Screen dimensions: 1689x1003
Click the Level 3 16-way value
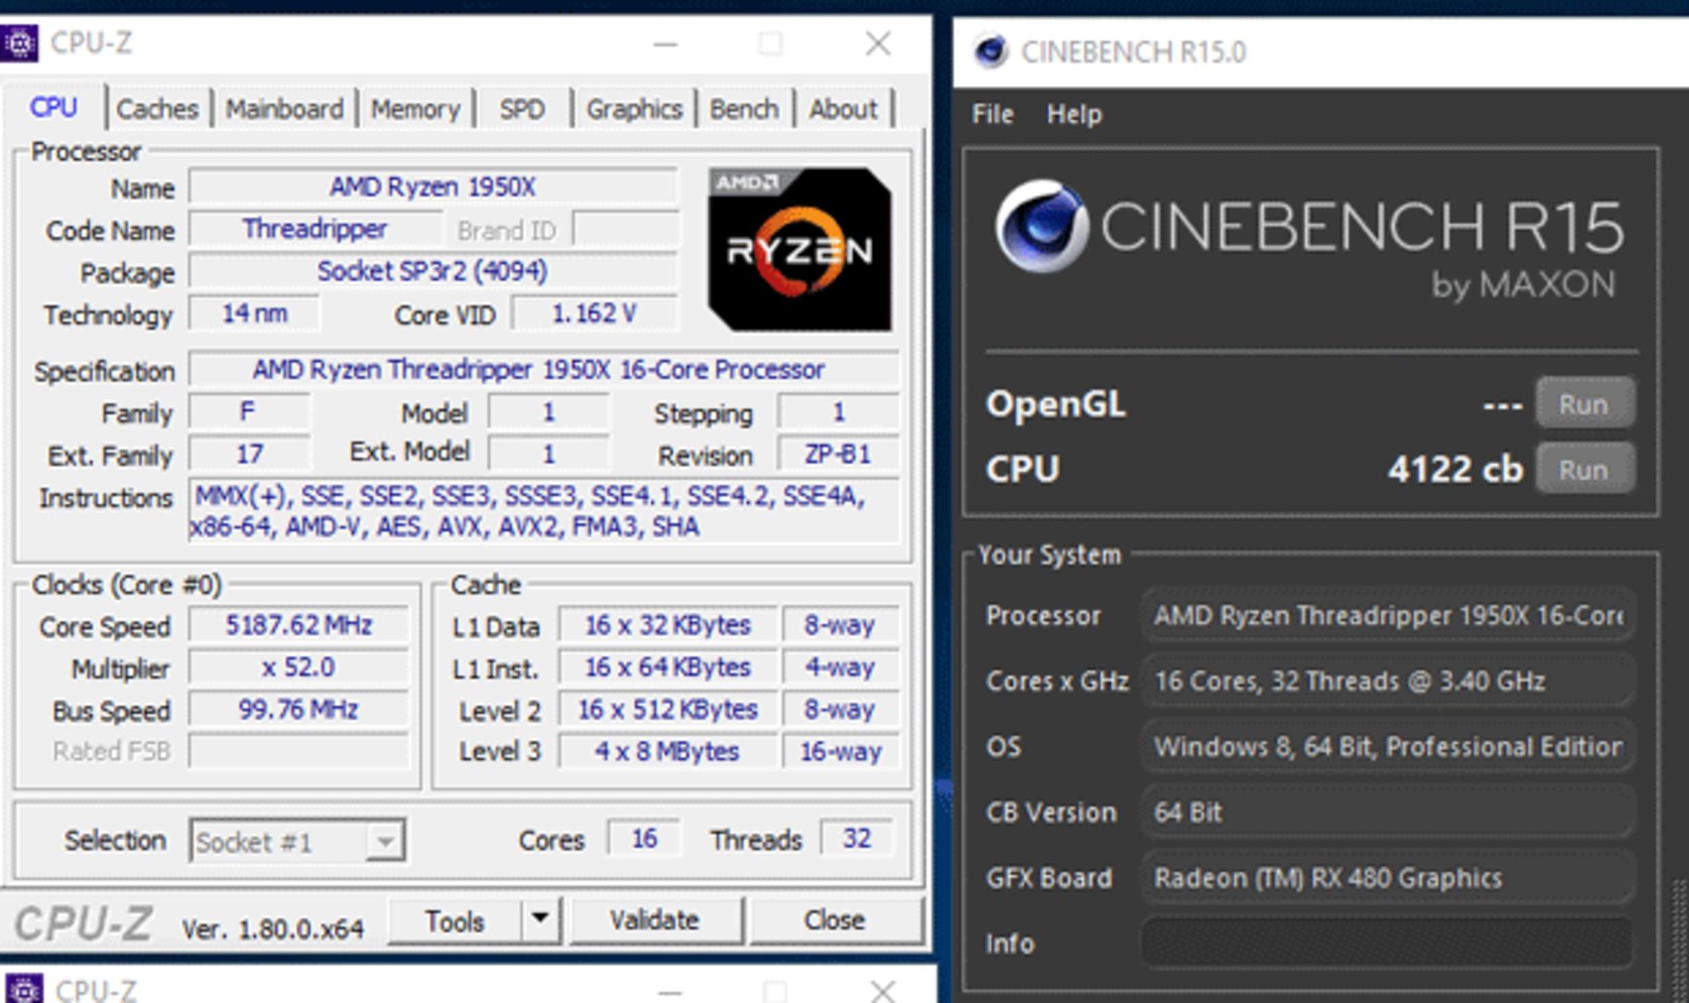[x=841, y=751]
